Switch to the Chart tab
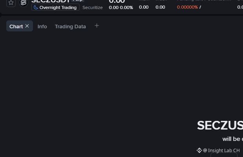Screen dimensions: 243x157 pos(16,26)
